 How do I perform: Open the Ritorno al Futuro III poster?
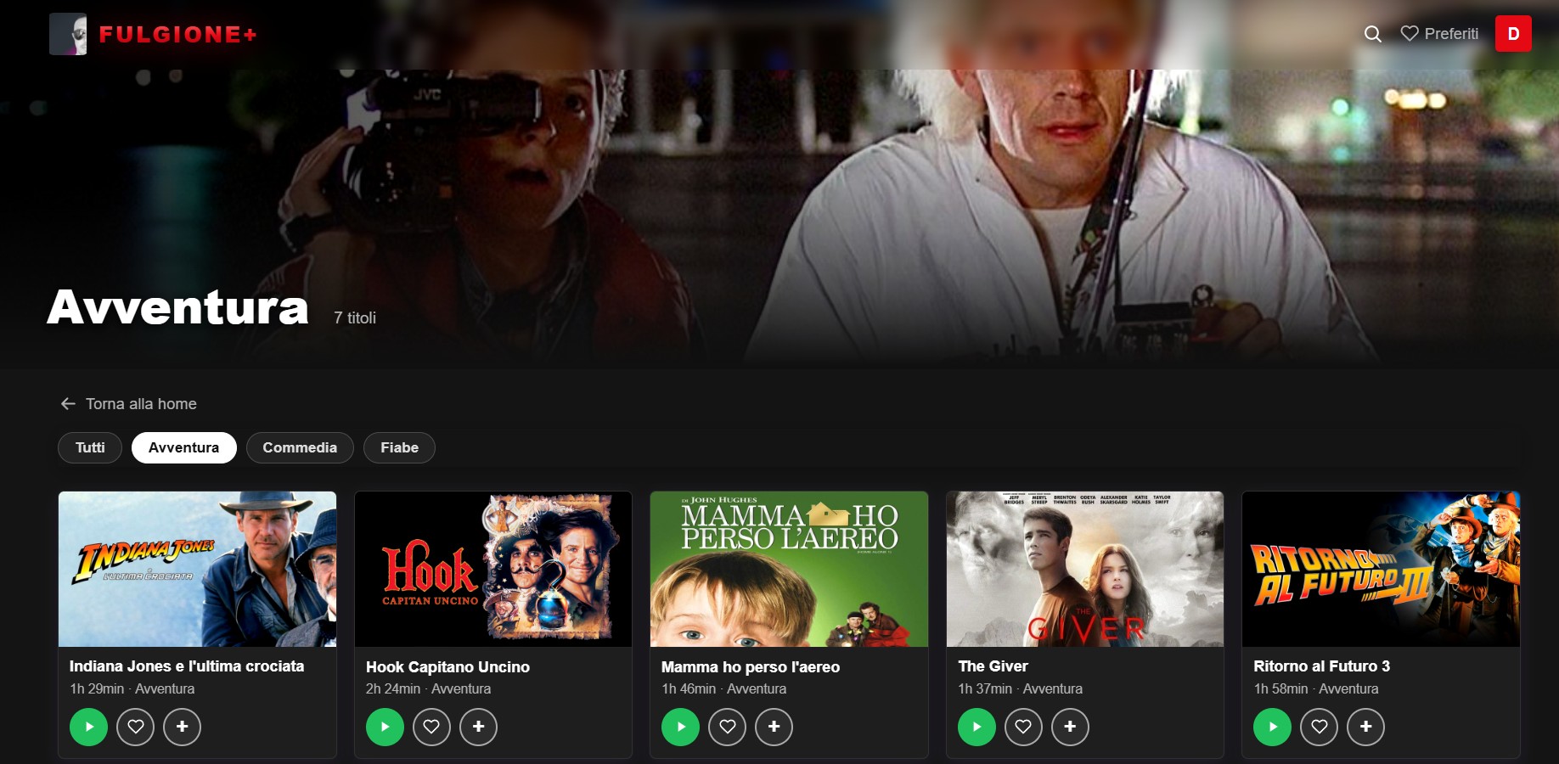[x=1381, y=569]
